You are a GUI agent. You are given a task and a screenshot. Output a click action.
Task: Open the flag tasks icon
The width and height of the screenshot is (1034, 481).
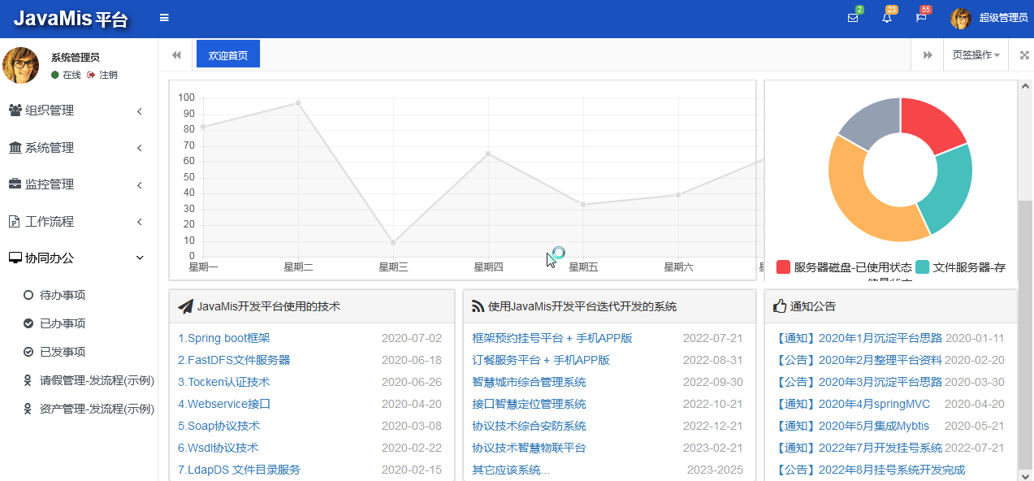pyautogui.click(x=921, y=18)
